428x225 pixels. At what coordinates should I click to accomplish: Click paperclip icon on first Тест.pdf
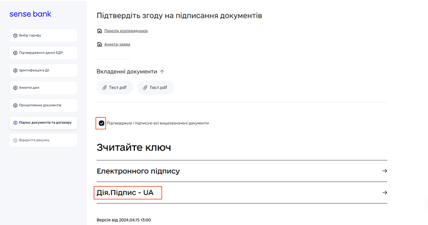(x=105, y=87)
